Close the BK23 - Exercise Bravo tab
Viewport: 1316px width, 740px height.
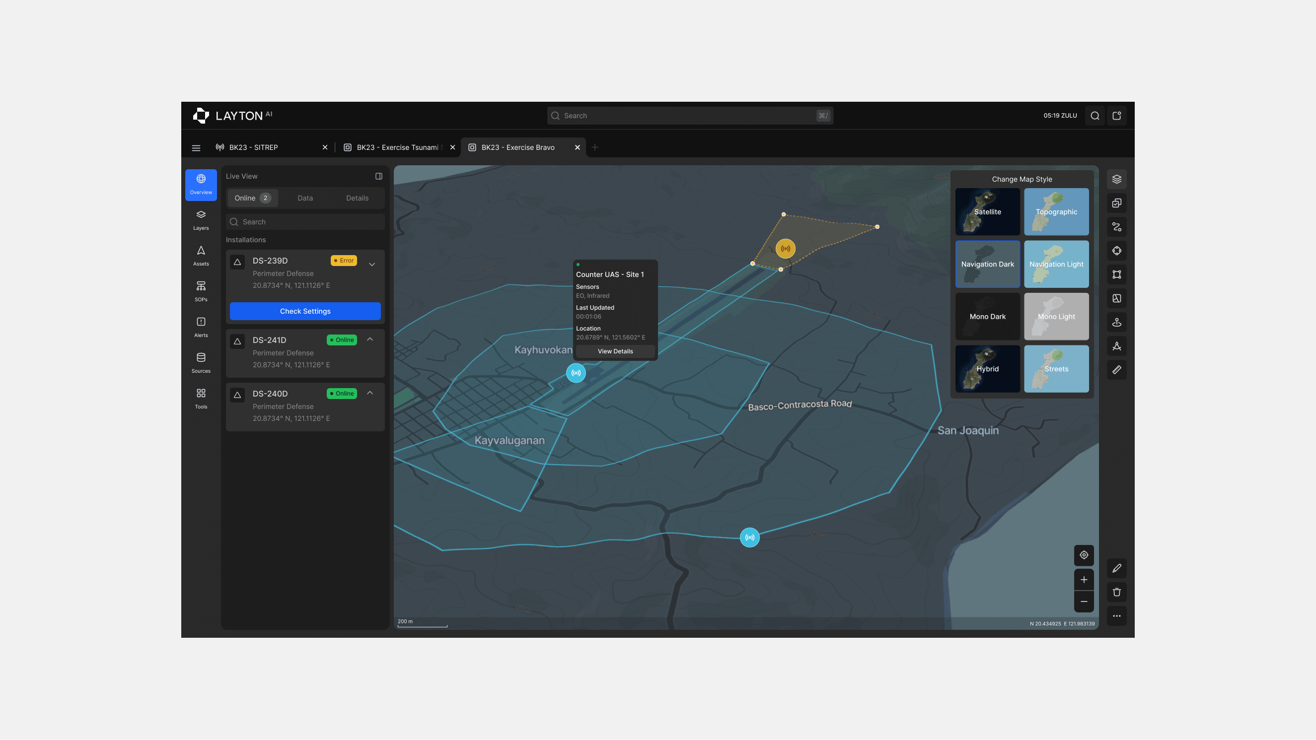pyautogui.click(x=577, y=147)
